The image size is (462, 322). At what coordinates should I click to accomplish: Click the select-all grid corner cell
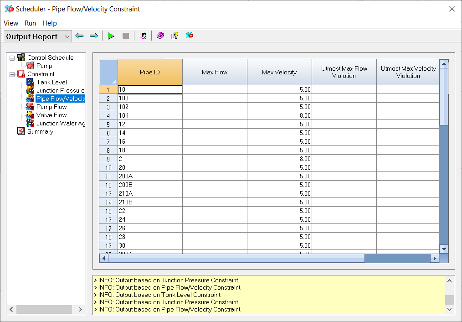[x=108, y=72]
